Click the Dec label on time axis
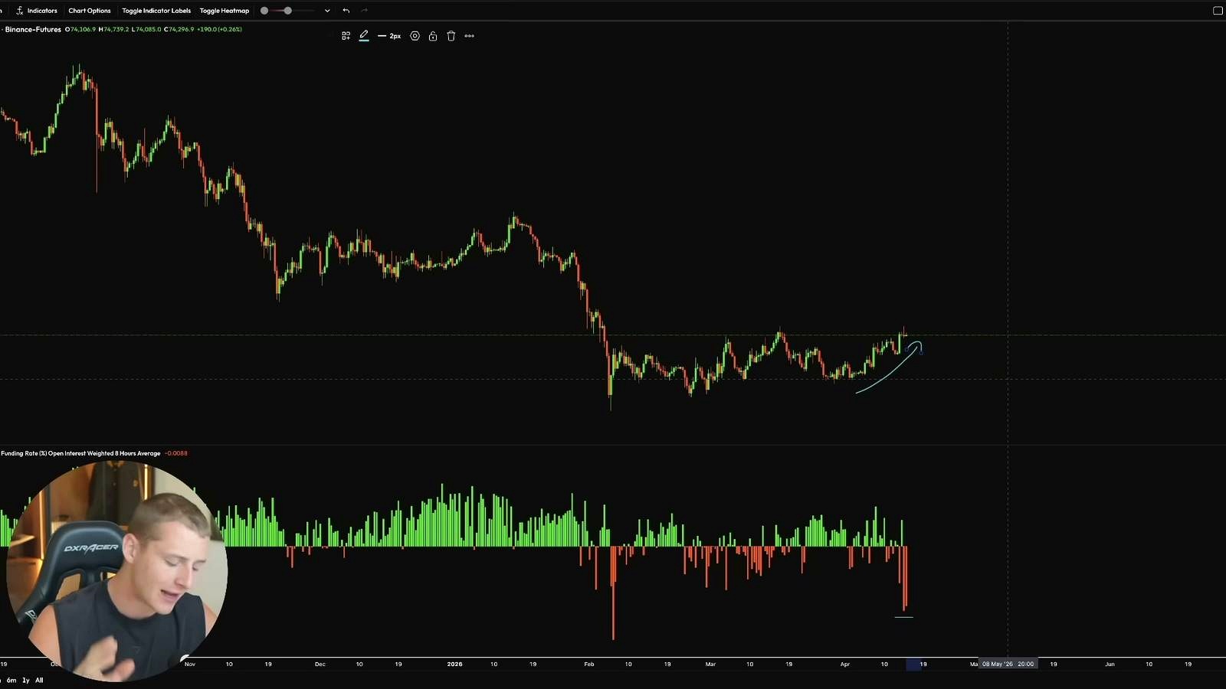The width and height of the screenshot is (1226, 689). coord(320,664)
